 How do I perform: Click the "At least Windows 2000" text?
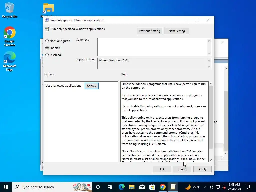tap(114, 60)
